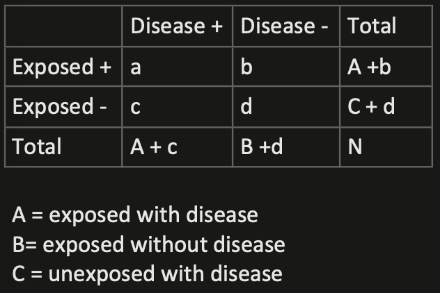Viewport: 440px width, 293px height.
Task: Click the word 'unexposed' in the last line
Action: [103, 273]
